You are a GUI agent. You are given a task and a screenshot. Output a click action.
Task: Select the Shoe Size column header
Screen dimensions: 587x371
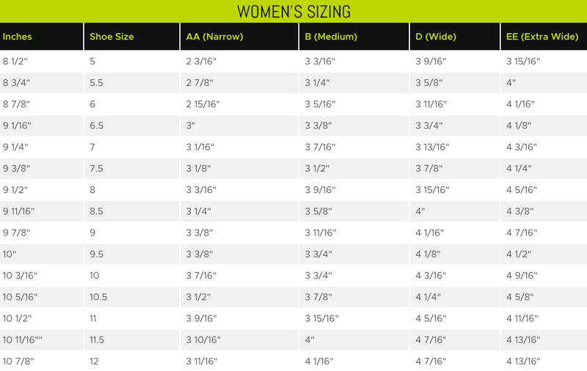(x=132, y=37)
